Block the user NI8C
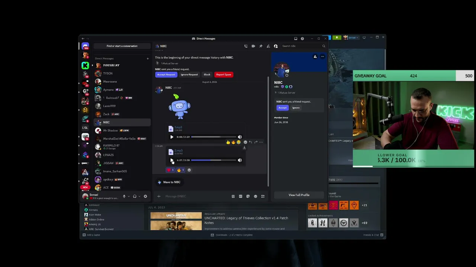Screen dimensions: 476x267 click(207, 75)
